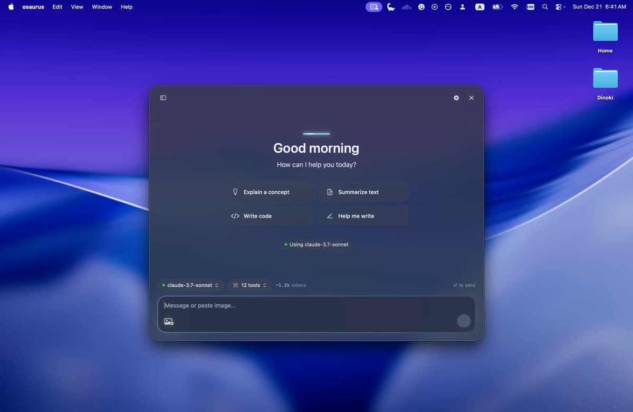
Task: Open the battery status icon
Action: pyautogui.click(x=497, y=7)
